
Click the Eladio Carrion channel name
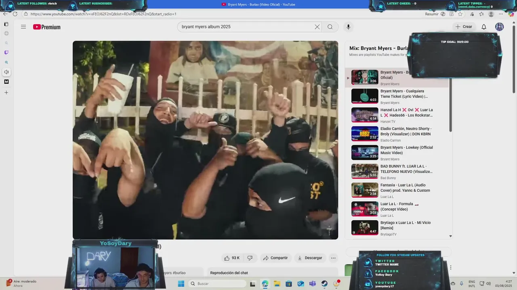coord(391,141)
